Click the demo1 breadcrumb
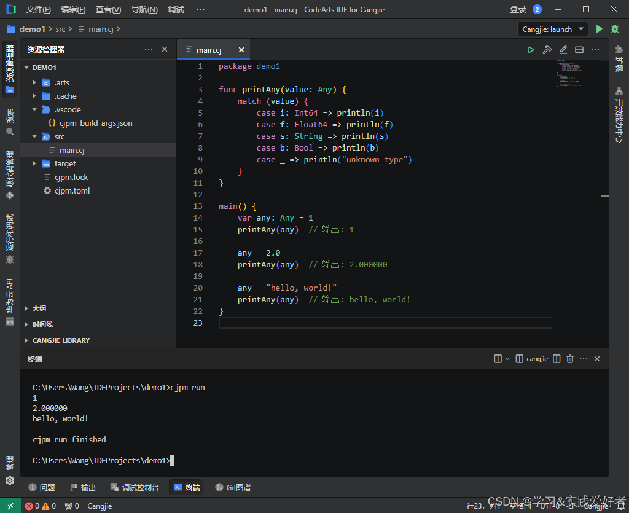This screenshot has height=513, width=629. coord(32,29)
